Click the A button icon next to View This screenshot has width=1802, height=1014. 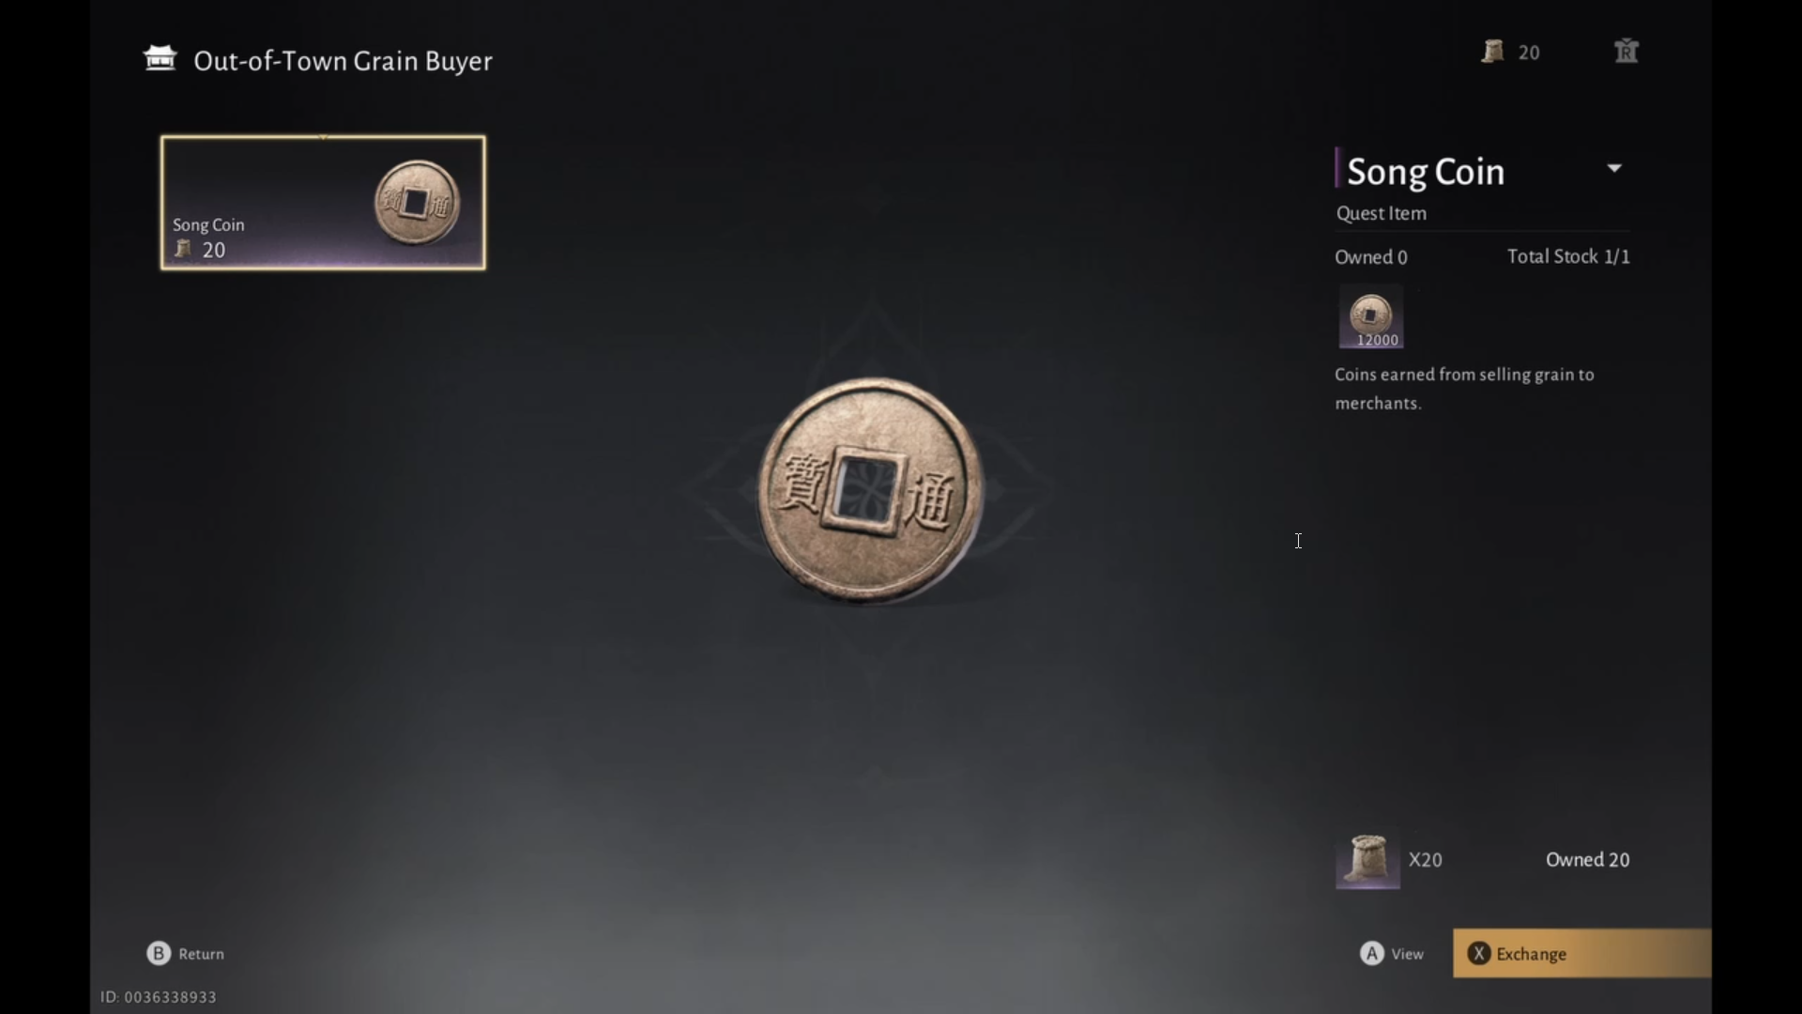coord(1372,953)
